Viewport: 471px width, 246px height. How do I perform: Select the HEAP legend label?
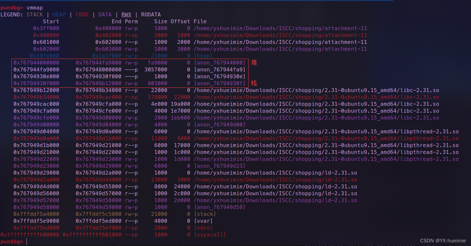(59, 14)
